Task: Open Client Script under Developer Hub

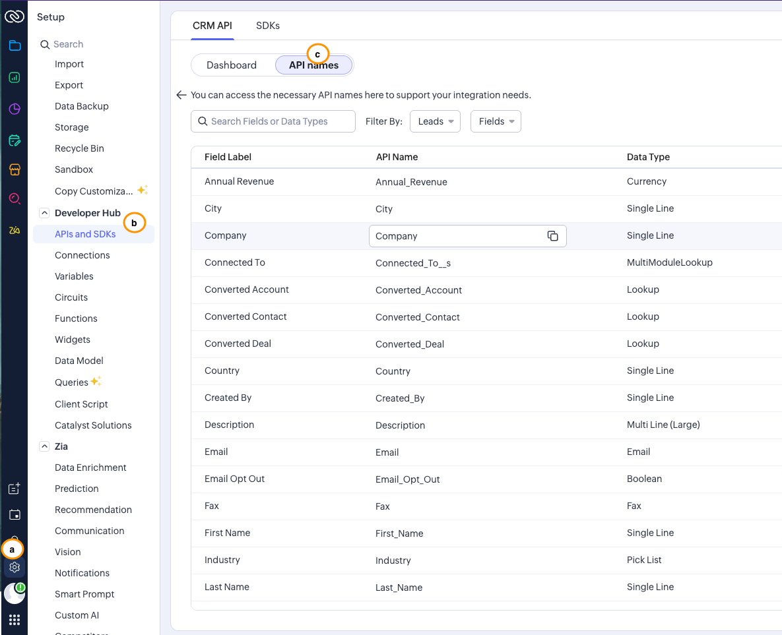Action: pyautogui.click(x=81, y=404)
